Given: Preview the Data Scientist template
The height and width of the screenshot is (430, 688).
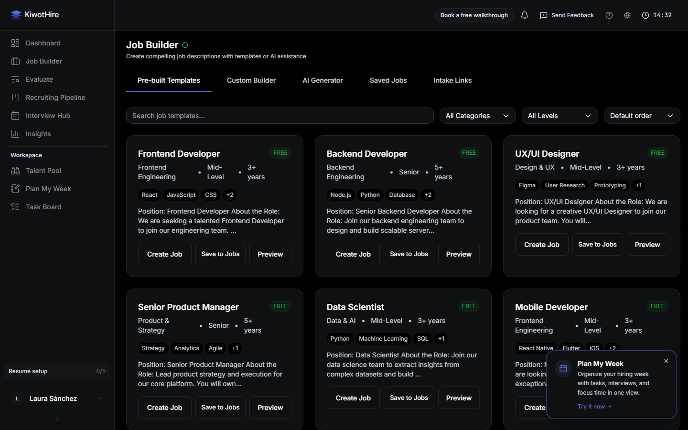Looking at the screenshot, I should click(459, 398).
